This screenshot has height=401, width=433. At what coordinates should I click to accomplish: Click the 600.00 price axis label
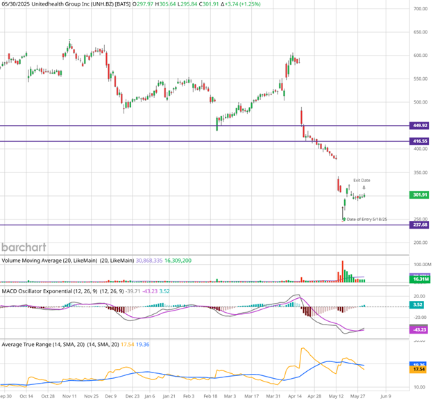(421, 56)
